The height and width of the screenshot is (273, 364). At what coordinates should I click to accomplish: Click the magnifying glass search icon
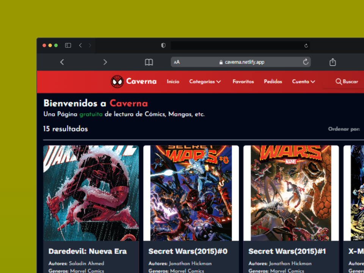[x=339, y=82]
